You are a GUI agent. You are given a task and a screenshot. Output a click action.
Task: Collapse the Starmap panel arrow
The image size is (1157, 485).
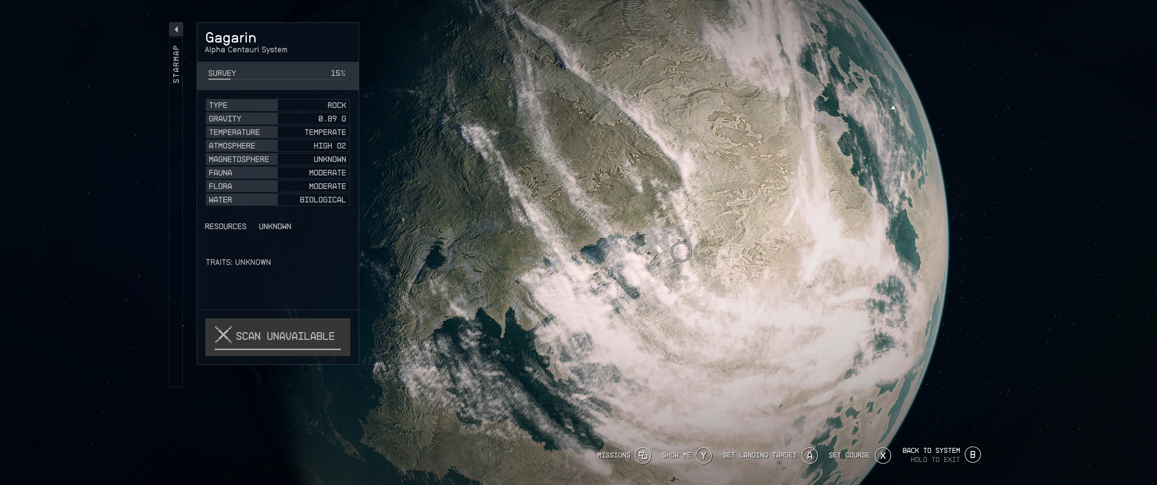coord(176,29)
